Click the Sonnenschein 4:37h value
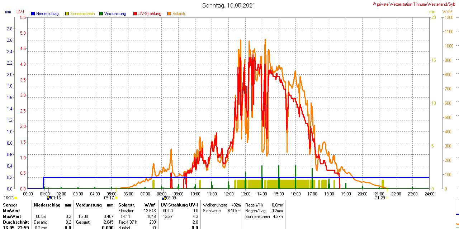The image size is (459, 229). click(277, 216)
